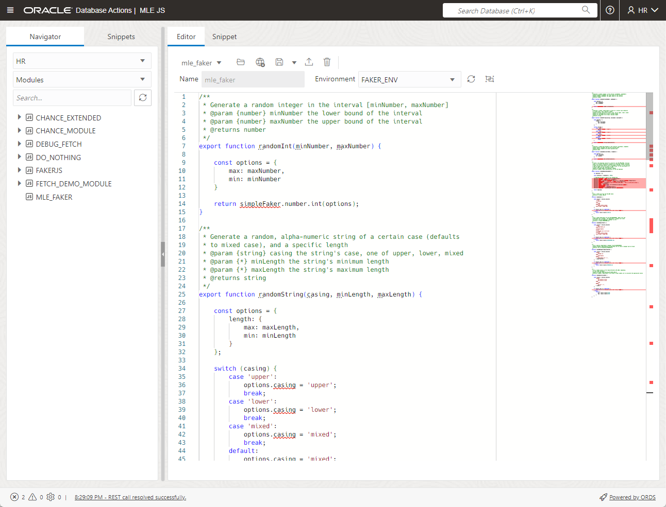666x507 pixels.
Task: Open the mle_faker module dropdown
Action: (201, 63)
